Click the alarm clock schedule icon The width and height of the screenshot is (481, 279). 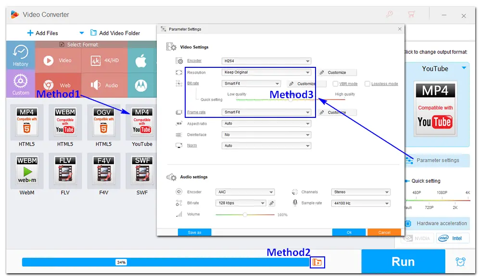[x=460, y=262]
